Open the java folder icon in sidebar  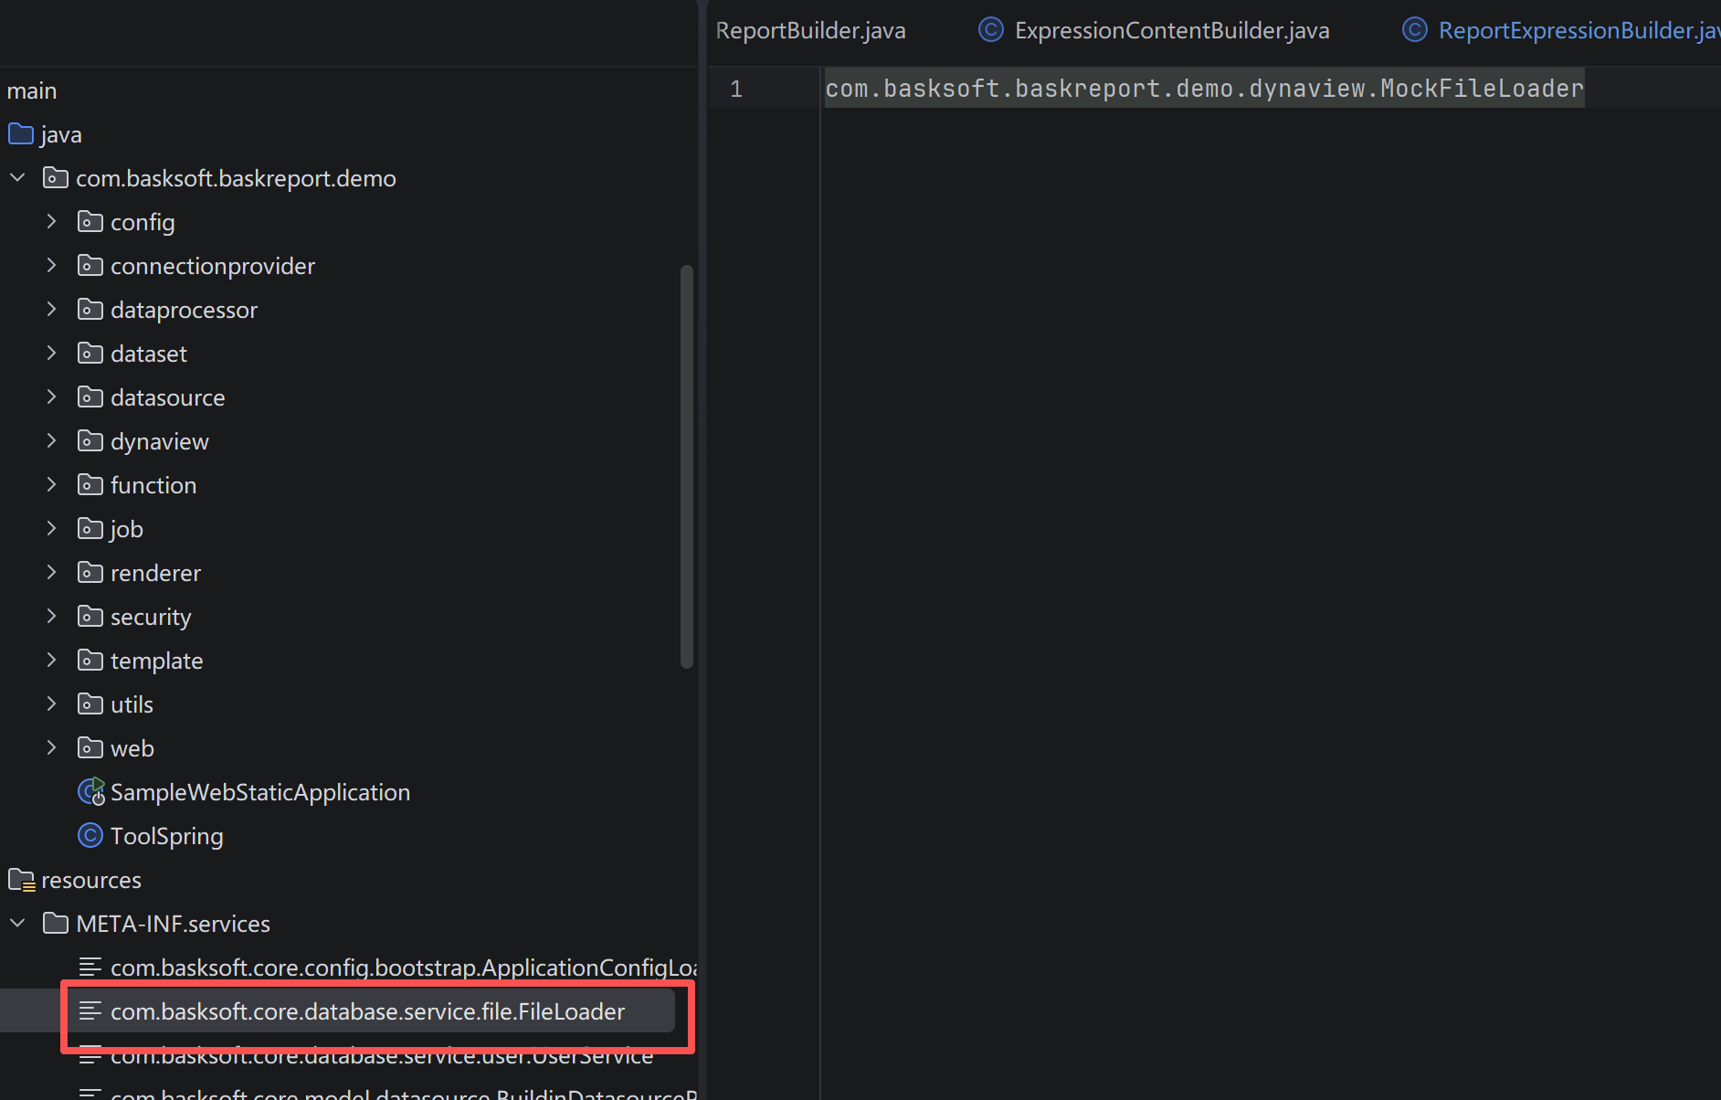pyautogui.click(x=19, y=133)
